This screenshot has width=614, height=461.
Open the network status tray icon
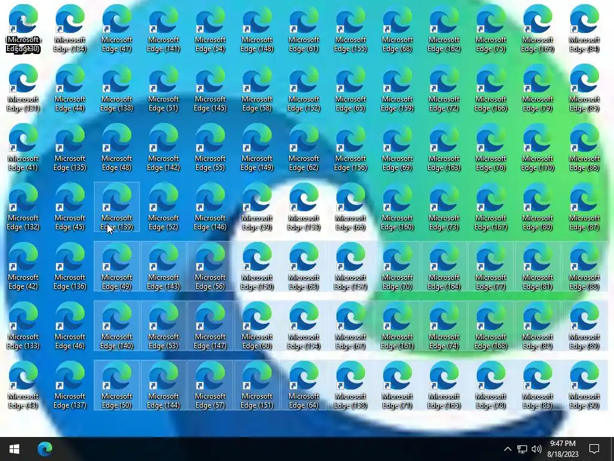tap(522, 449)
